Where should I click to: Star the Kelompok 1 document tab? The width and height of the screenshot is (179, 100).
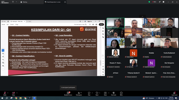(11, 21)
